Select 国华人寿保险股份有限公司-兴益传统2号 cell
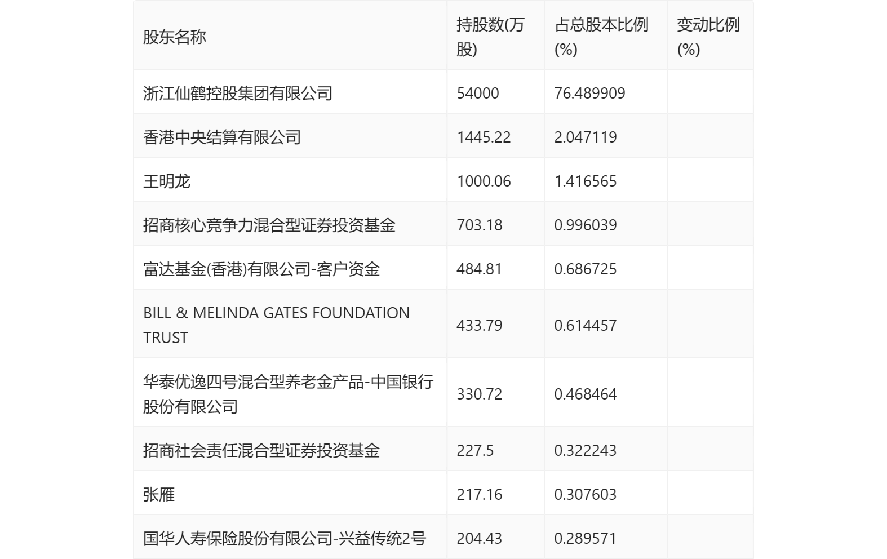Image resolution: width=887 pixels, height=559 pixels. click(285, 538)
